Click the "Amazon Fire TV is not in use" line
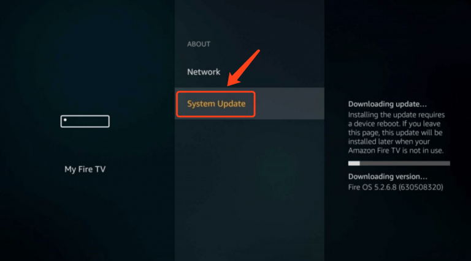This screenshot has height=261, width=471. coord(396,150)
